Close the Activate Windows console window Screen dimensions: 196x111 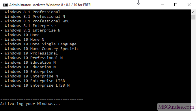click(x=189, y=5)
